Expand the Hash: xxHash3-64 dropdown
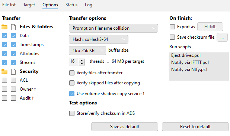The image size is (230, 136). tap(98, 39)
